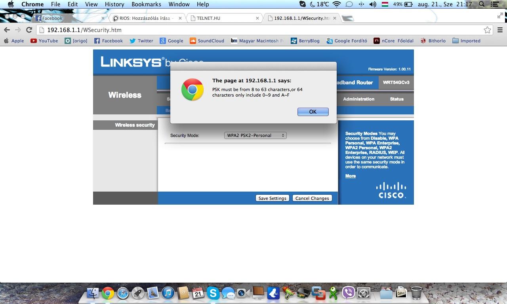Image resolution: width=507 pixels, height=304 pixels.
Task: Click the volume icon in menu bar
Action: pyautogui.click(x=373, y=4)
